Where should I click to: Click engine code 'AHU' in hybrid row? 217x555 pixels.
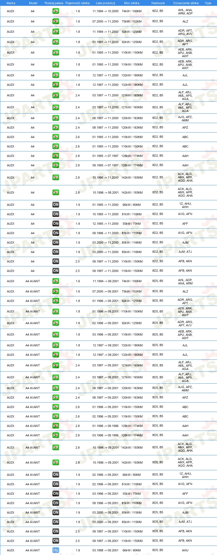[185, 550]
